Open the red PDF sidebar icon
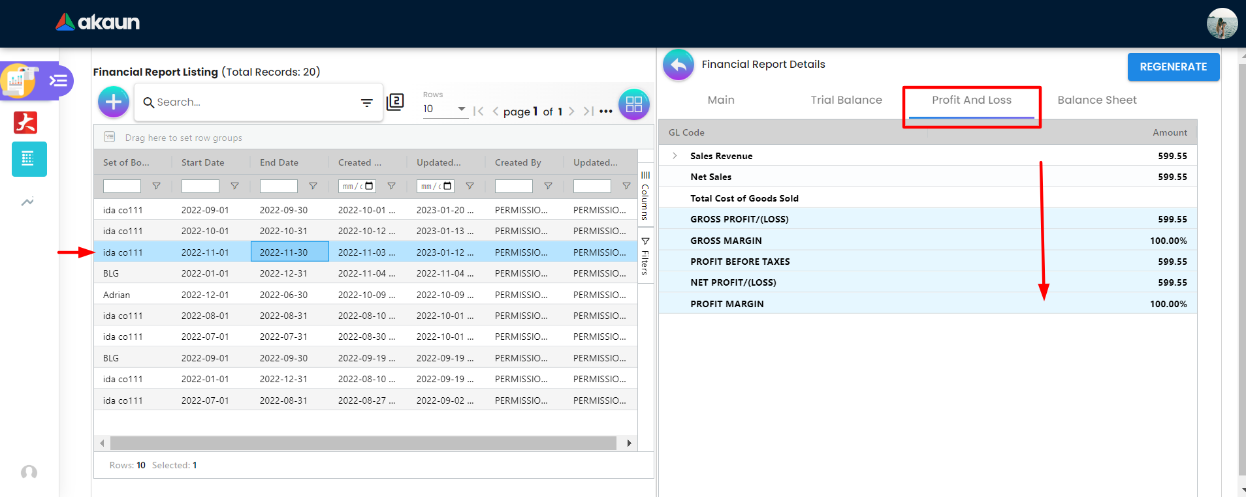 25,123
